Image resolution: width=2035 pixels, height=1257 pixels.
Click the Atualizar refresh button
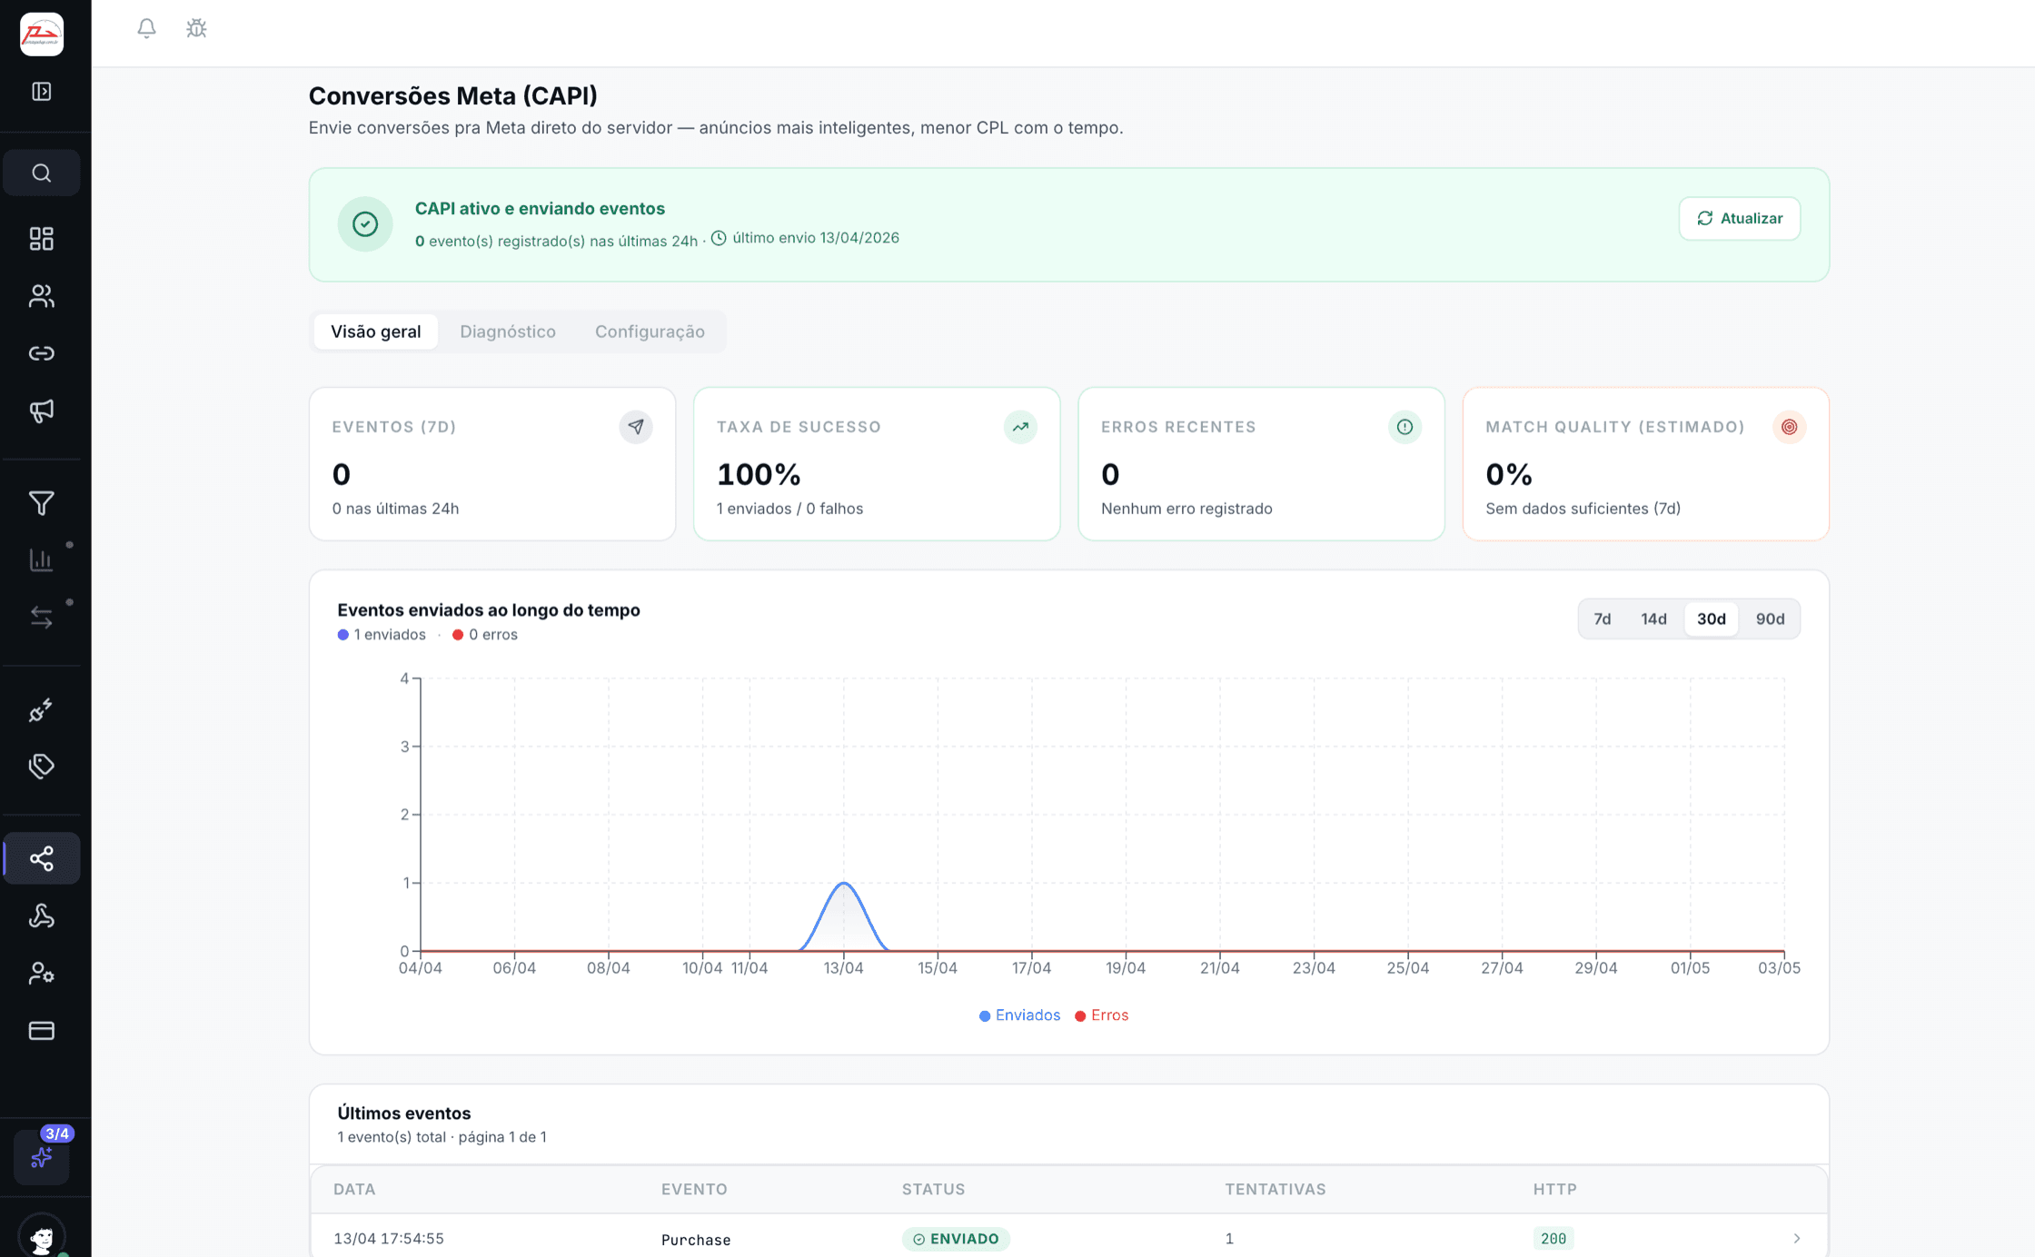coord(1739,218)
